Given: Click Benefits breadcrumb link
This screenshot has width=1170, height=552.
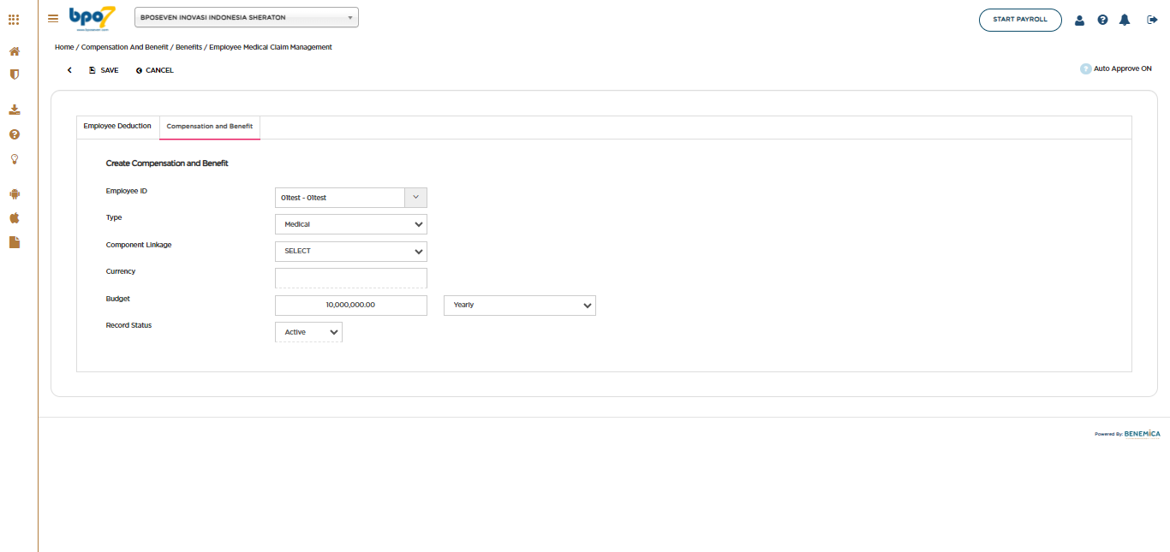Looking at the screenshot, I should tap(188, 47).
